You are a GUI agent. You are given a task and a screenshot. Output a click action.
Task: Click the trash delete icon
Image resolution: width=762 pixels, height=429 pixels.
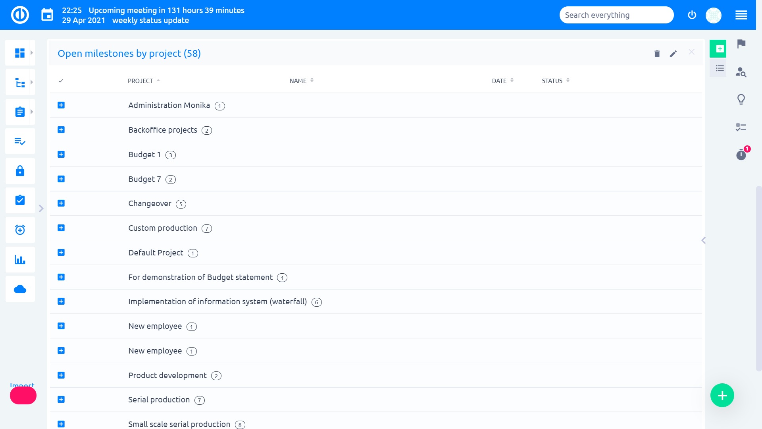point(657,54)
